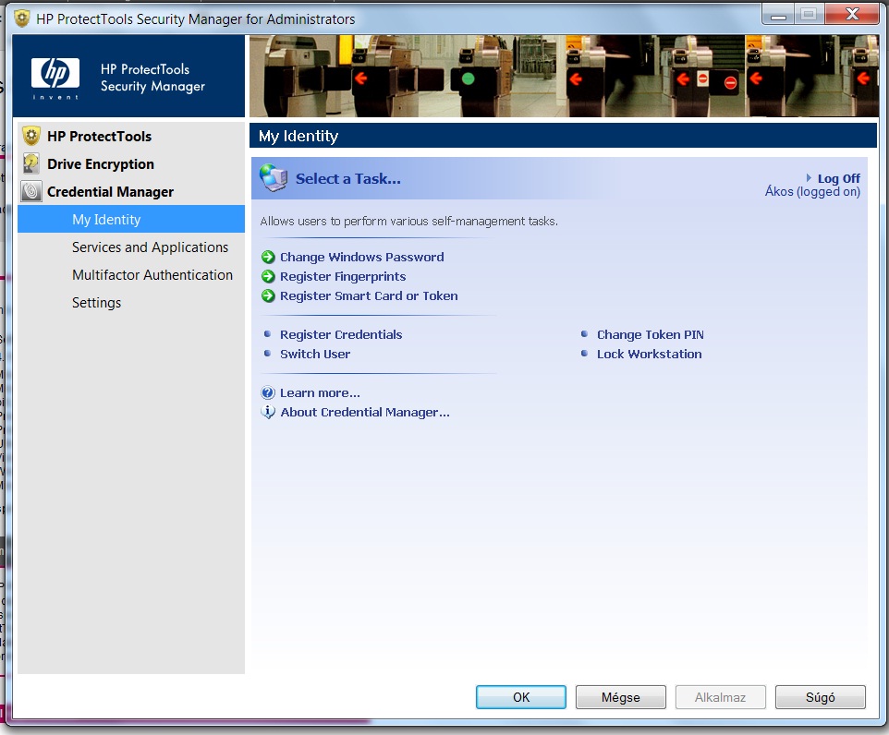The width and height of the screenshot is (889, 735).
Task: Click the self-management tasks description text
Action: coord(408,222)
